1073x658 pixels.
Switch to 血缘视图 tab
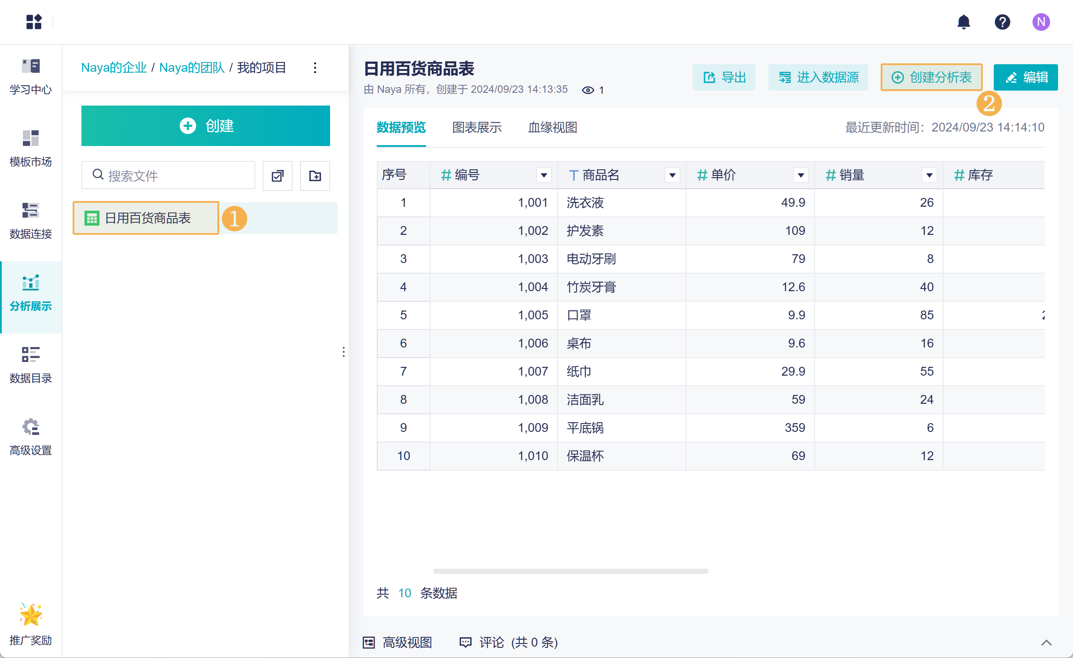coord(553,128)
